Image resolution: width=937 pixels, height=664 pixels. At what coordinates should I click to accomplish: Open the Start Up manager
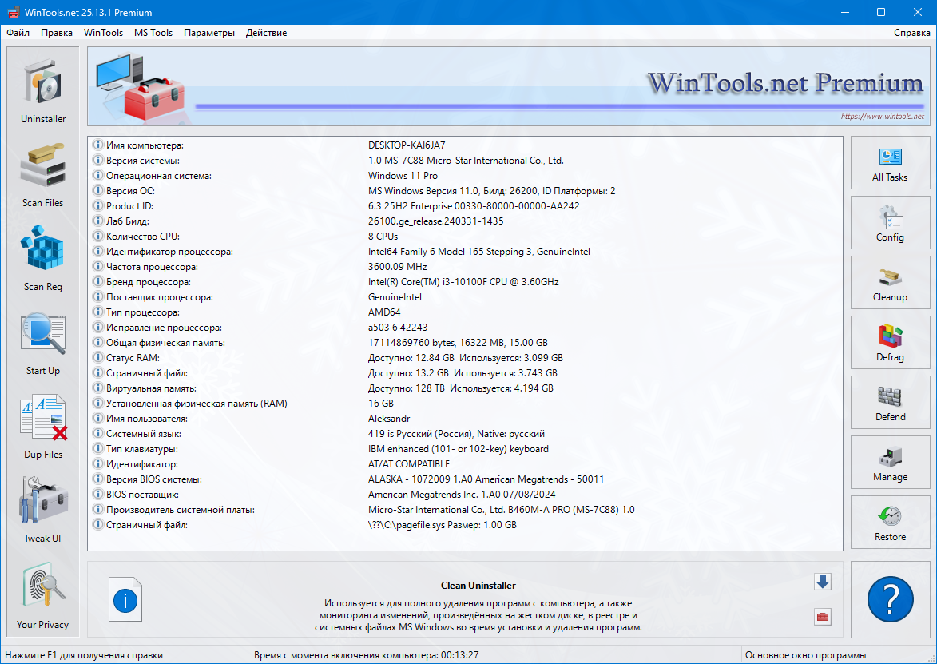pyautogui.click(x=43, y=342)
